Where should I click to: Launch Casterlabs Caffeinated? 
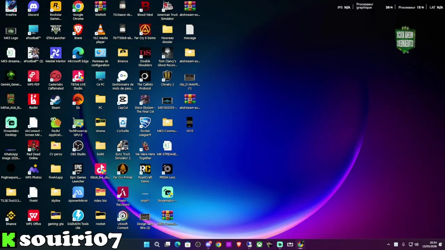click(56, 81)
